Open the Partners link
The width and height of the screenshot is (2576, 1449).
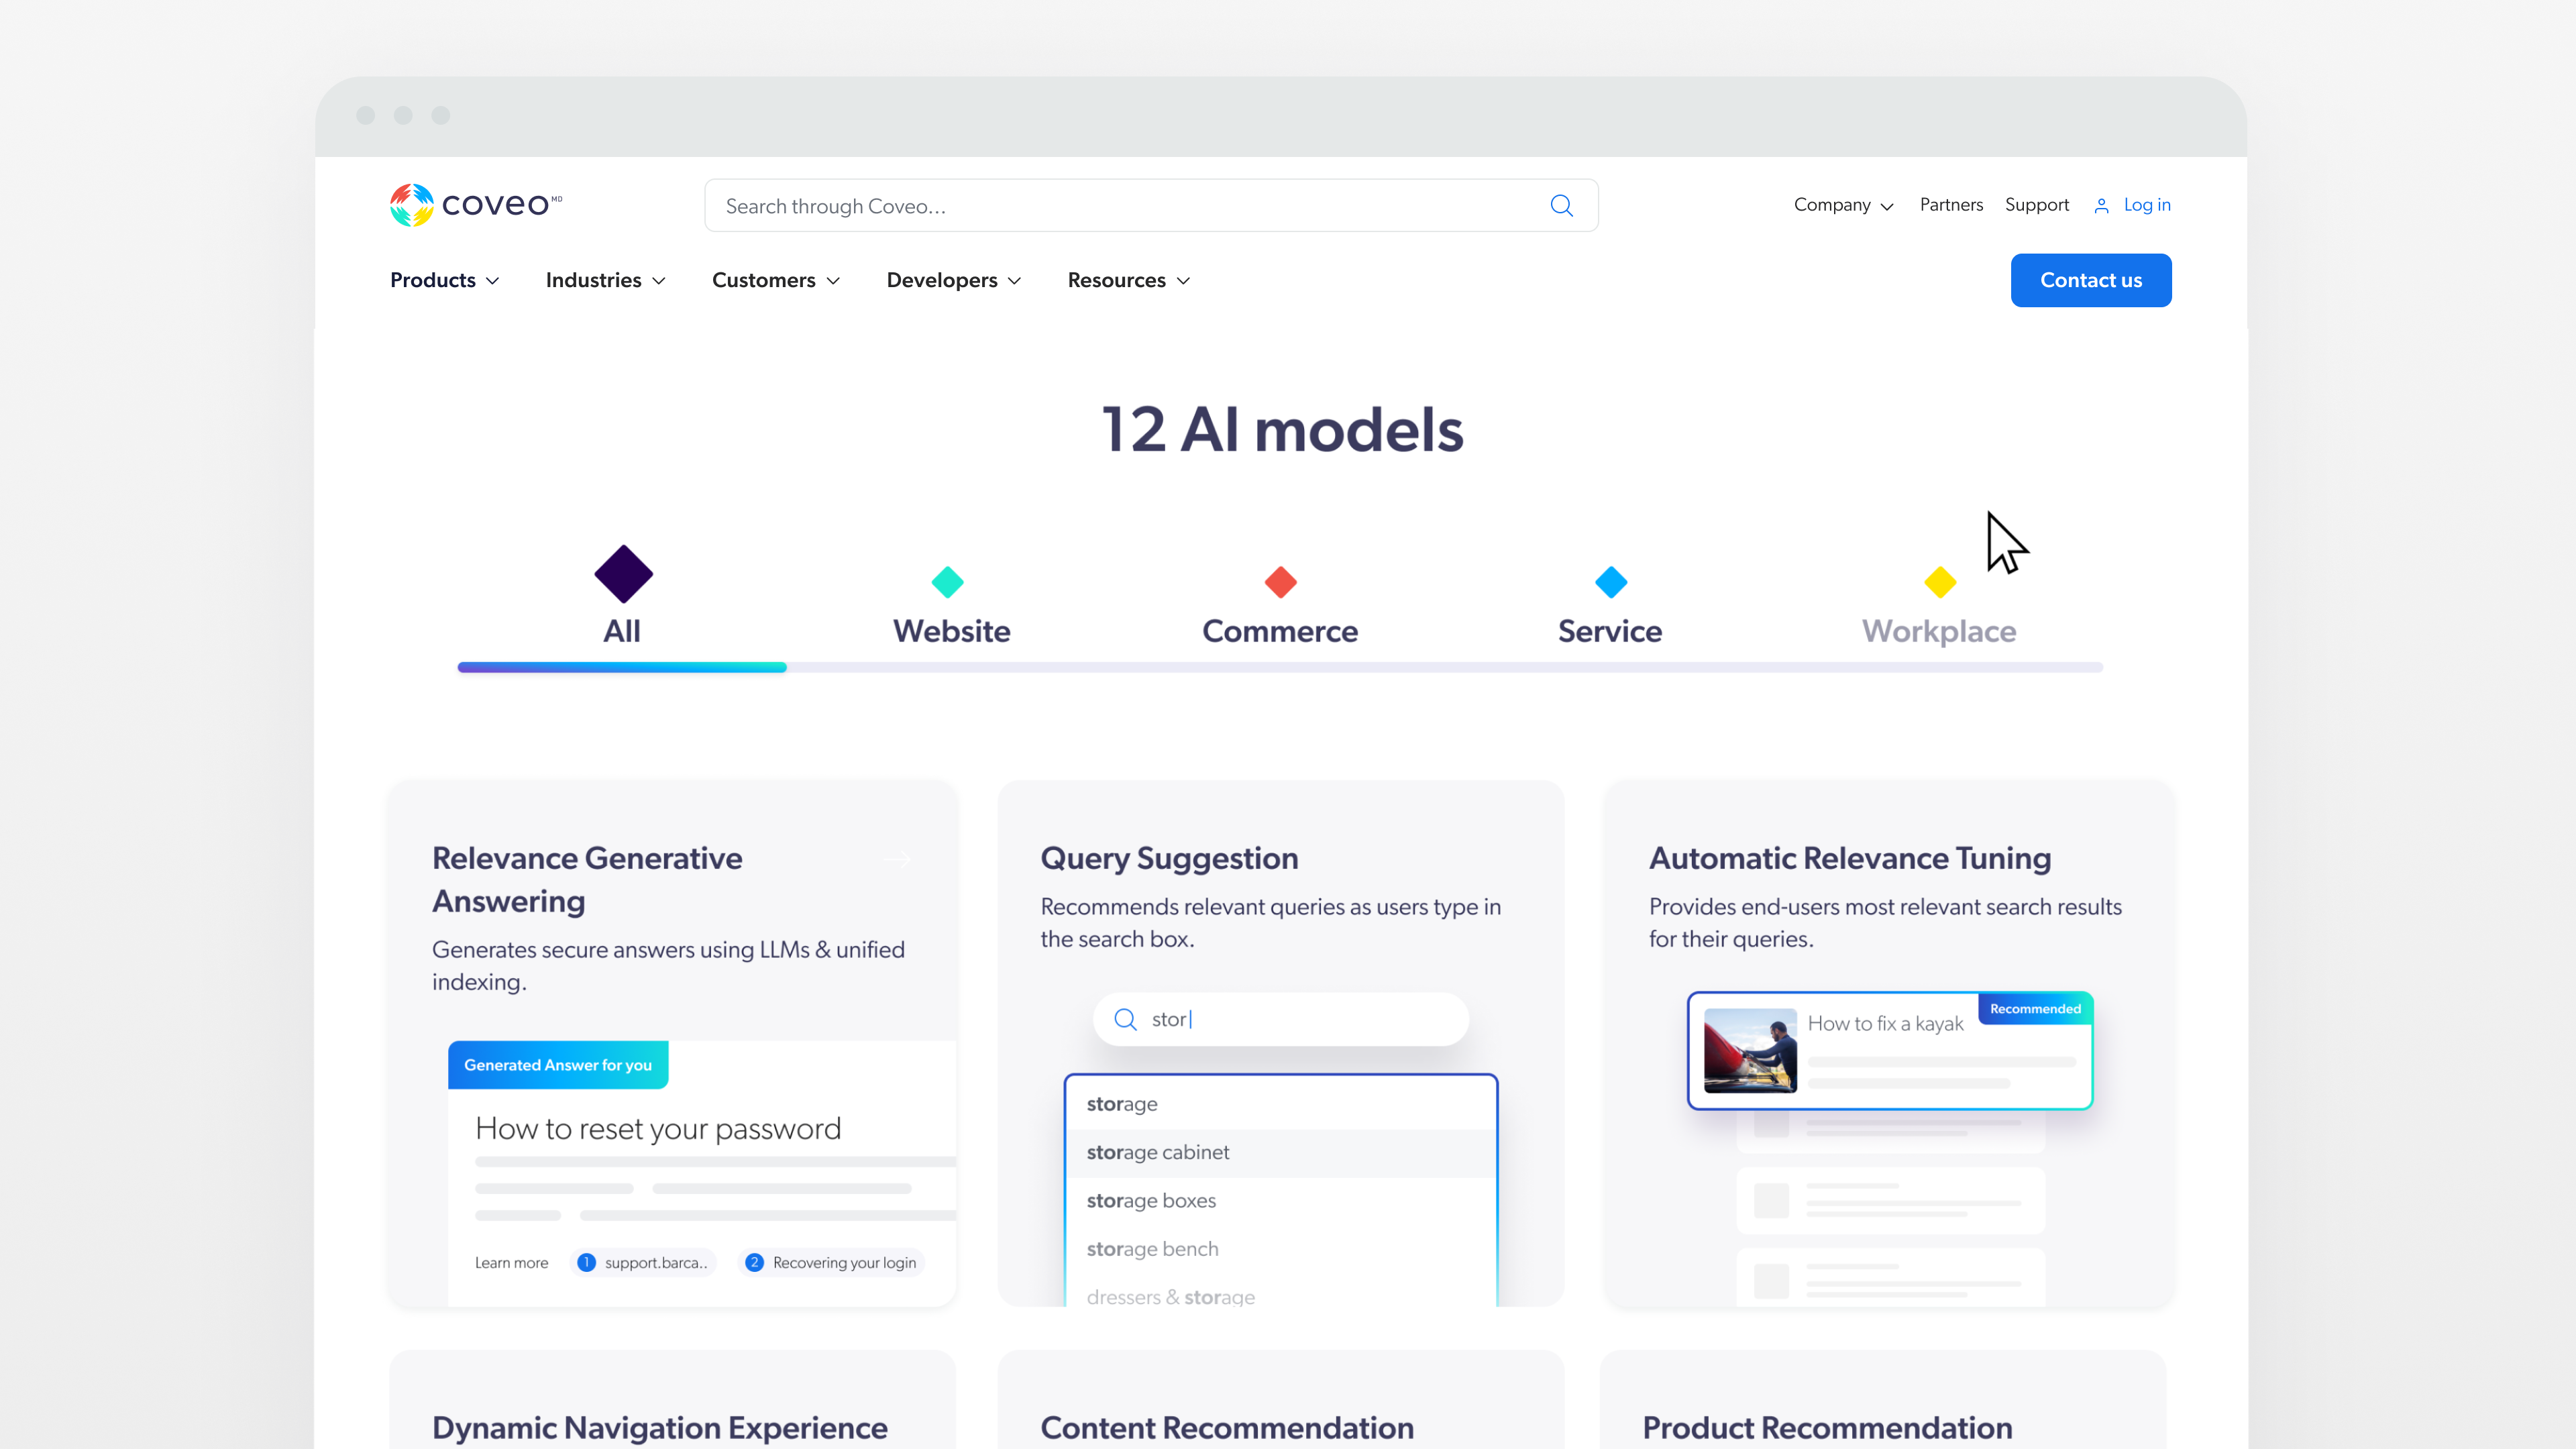pos(1951,205)
